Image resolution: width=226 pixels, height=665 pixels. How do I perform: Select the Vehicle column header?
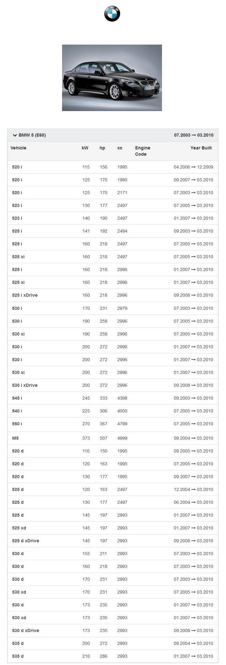[x=18, y=148]
